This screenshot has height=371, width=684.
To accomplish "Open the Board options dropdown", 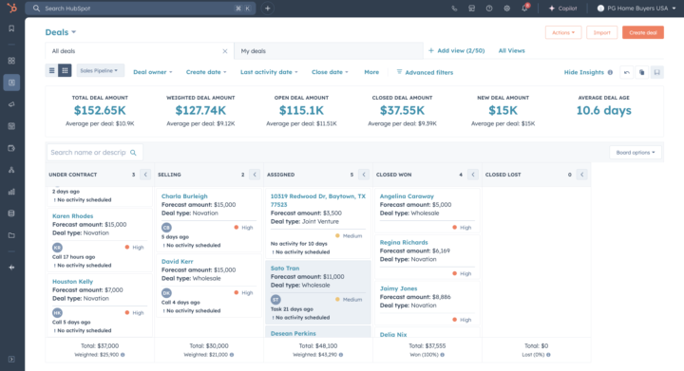I will click(x=636, y=153).
